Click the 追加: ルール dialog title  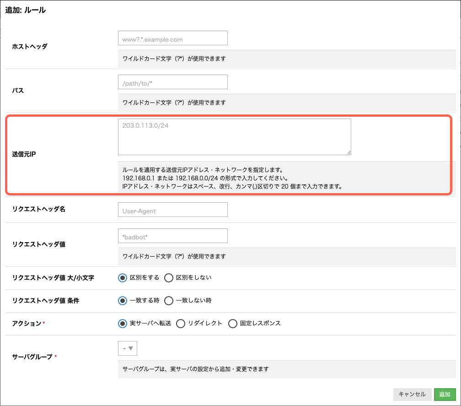coord(26,10)
